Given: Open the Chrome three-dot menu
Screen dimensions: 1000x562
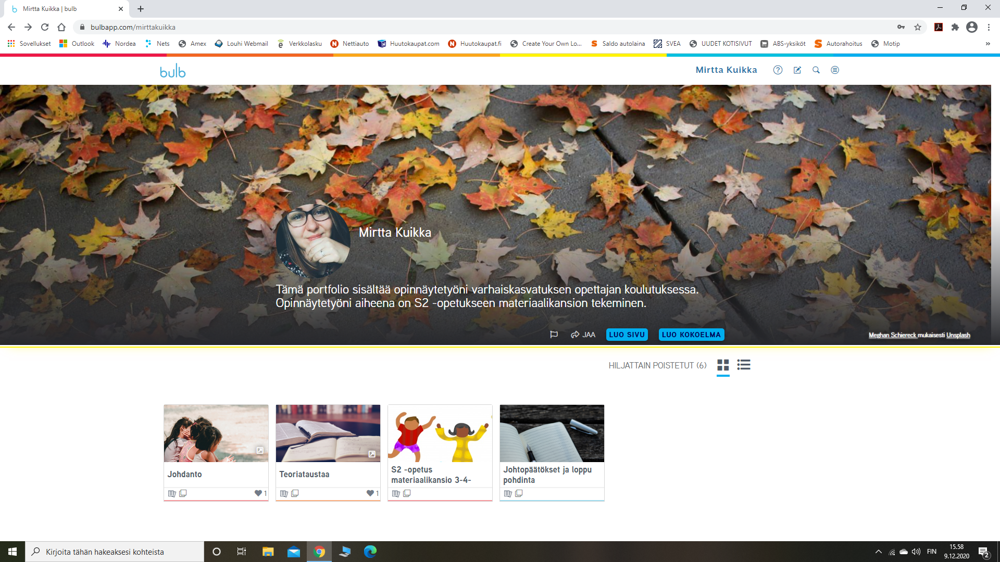Looking at the screenshot, I should 989,27.
